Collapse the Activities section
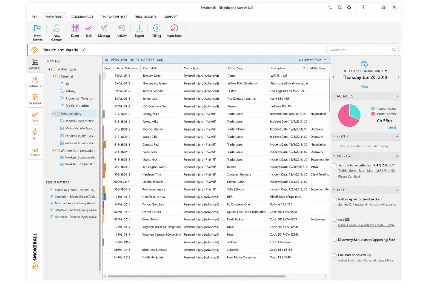 click(334, 96)
